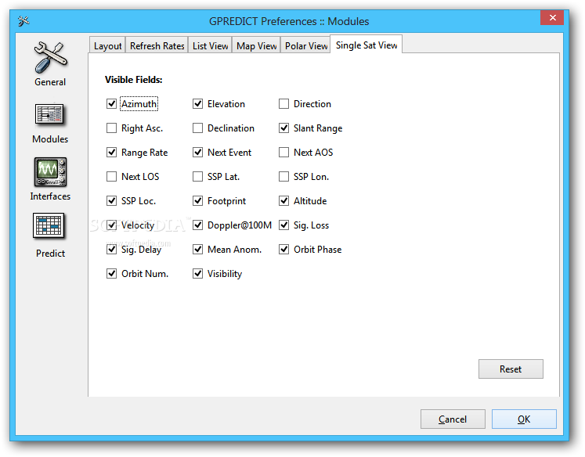Uncheck the SSP Loc. checkbox
Image resolution: width=585 pixels, height=457 pixels.
click(111, 200)
